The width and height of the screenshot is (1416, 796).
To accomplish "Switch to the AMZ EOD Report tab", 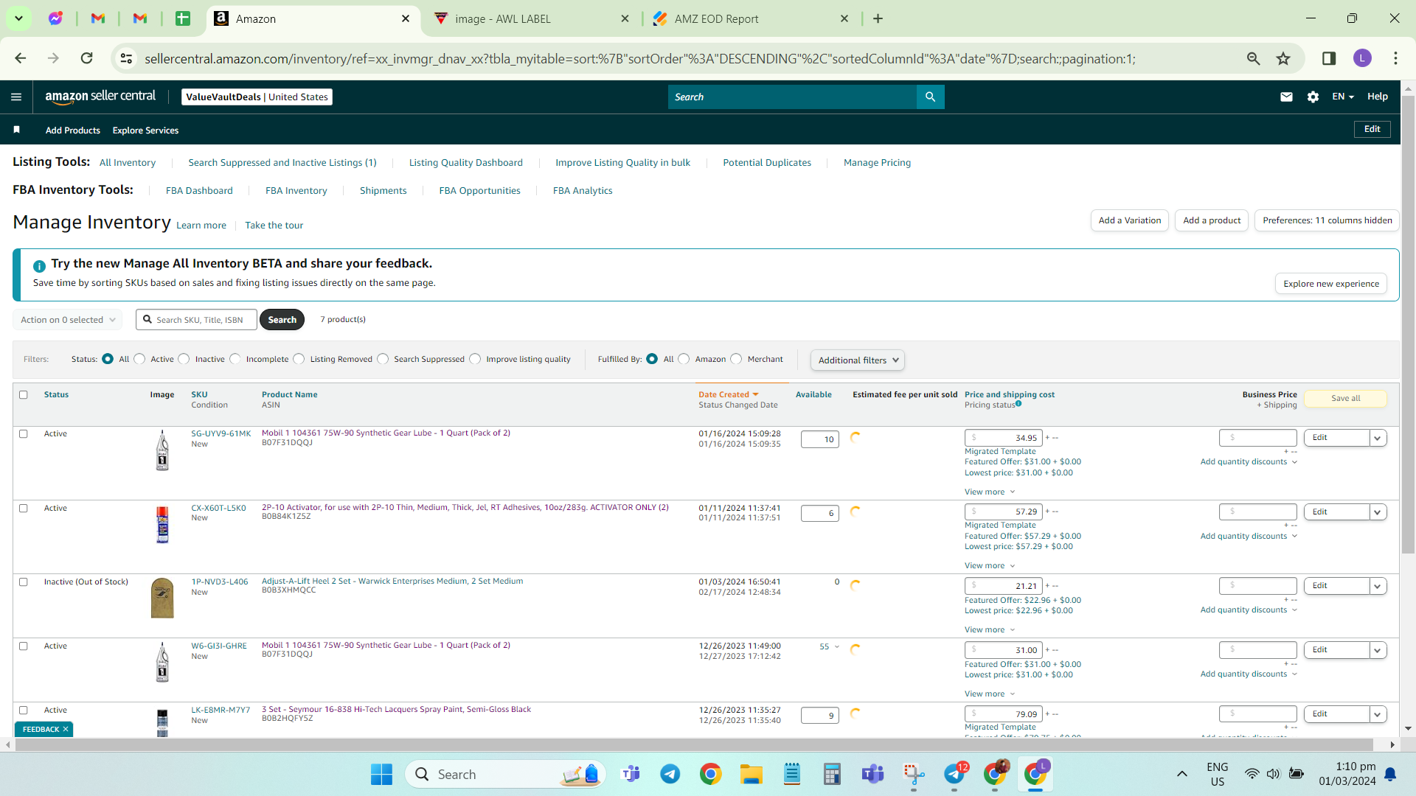I will (x=751, y=18).
